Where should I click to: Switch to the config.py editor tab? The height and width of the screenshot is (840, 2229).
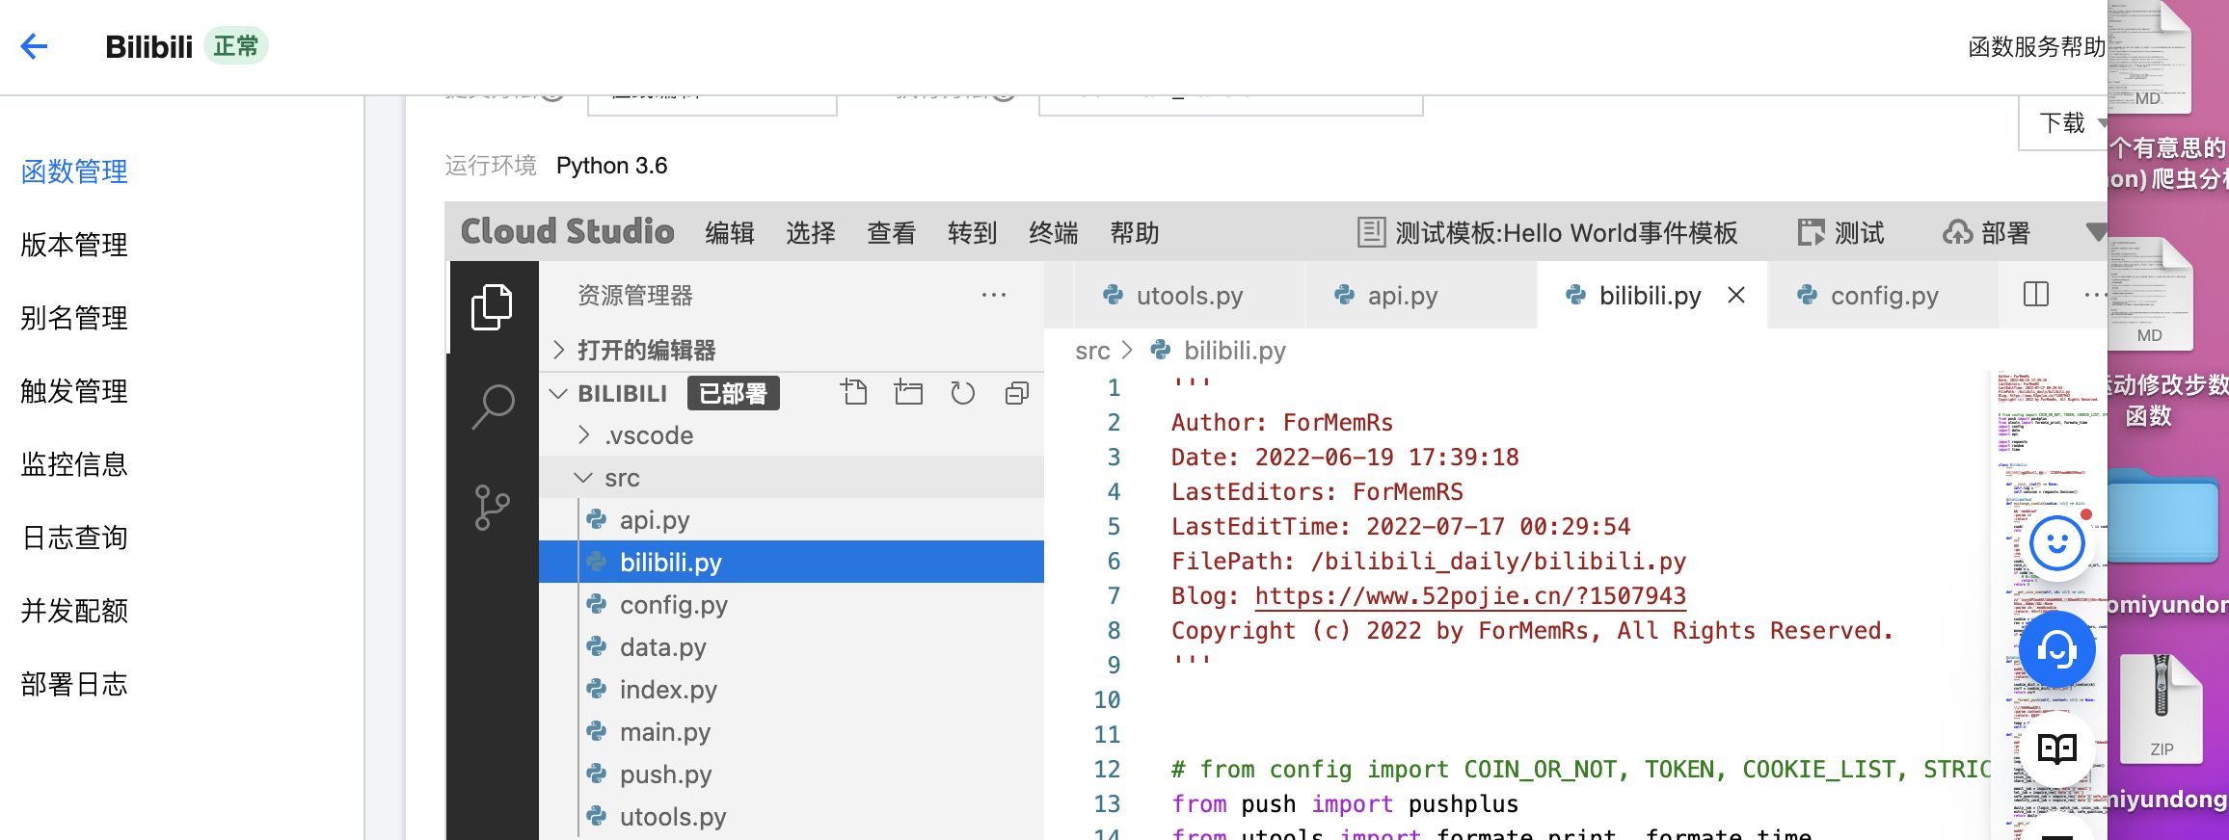[1884, 295]
